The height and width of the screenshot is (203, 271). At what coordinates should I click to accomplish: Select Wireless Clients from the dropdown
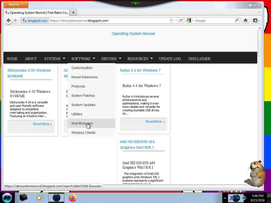pyautogui.click(x=91, y=133)
